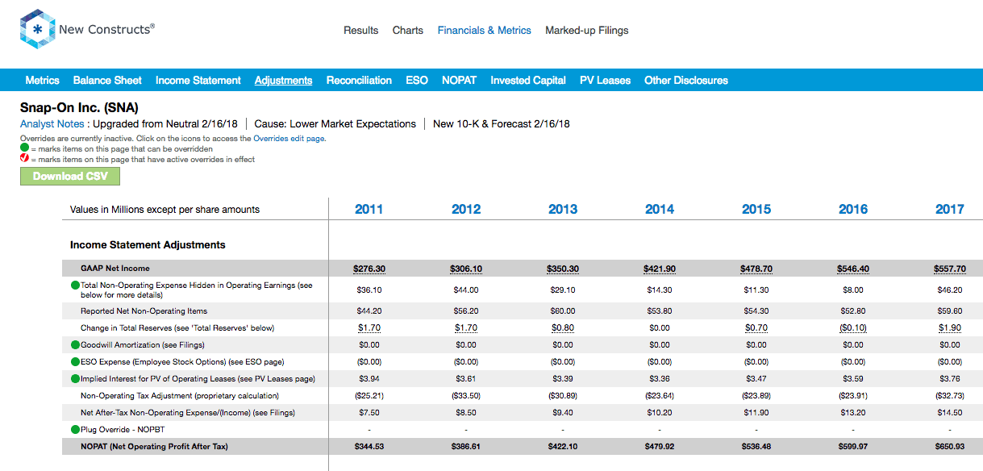Click 2017 Change in Total Reserves $1.90

point(950,328)
